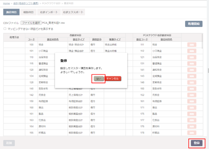
Task: Click the red キャンセル button
Action: click(113, 79)
